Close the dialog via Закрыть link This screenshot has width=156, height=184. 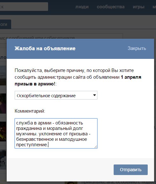coord(137,48)
